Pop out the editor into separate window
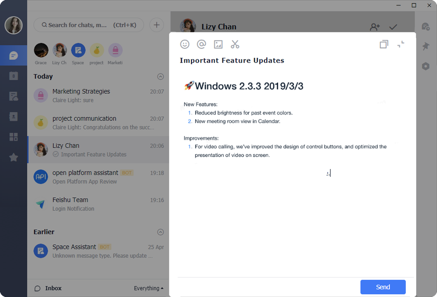Viewport: 437px width, 297px height. [x=384, y=44]
